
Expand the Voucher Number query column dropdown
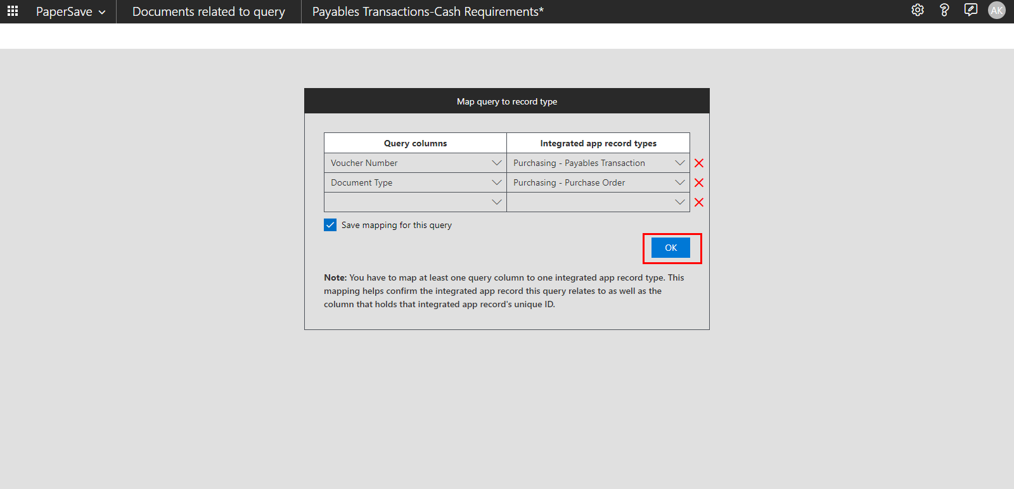(x=496, y=163)
